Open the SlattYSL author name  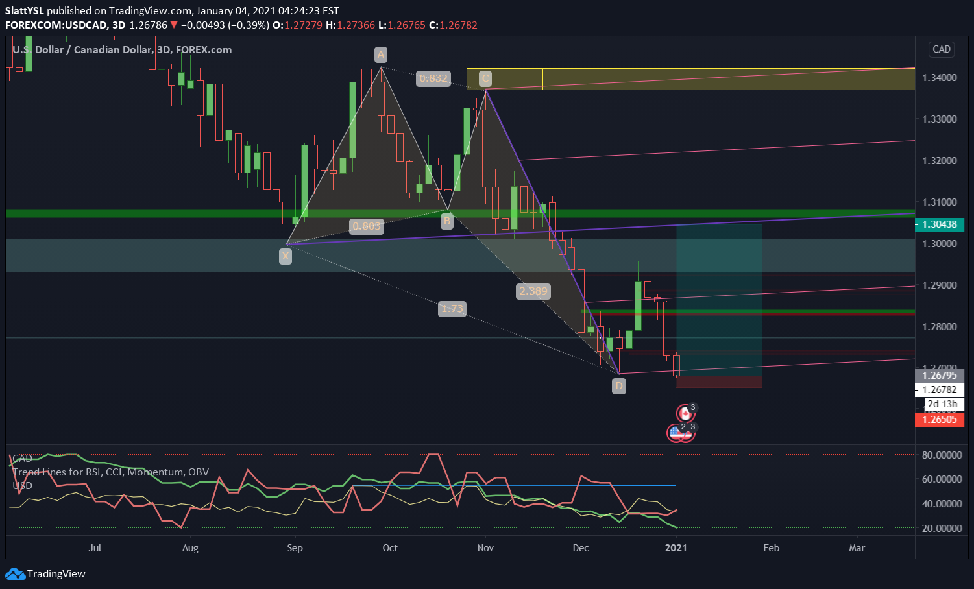[24, 10]
